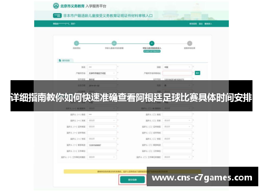Viewport: 263px width, 191px height.
Task: Select step 2 circle for basic info review
Action: 114,43
